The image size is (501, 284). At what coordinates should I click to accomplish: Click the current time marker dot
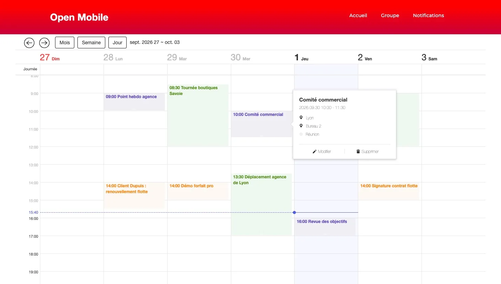294,212
